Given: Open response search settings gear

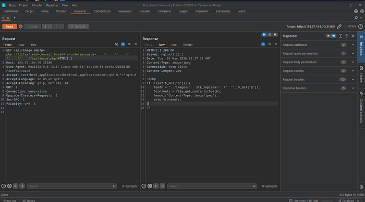Looking at the screenshot, I should [150, 186].
